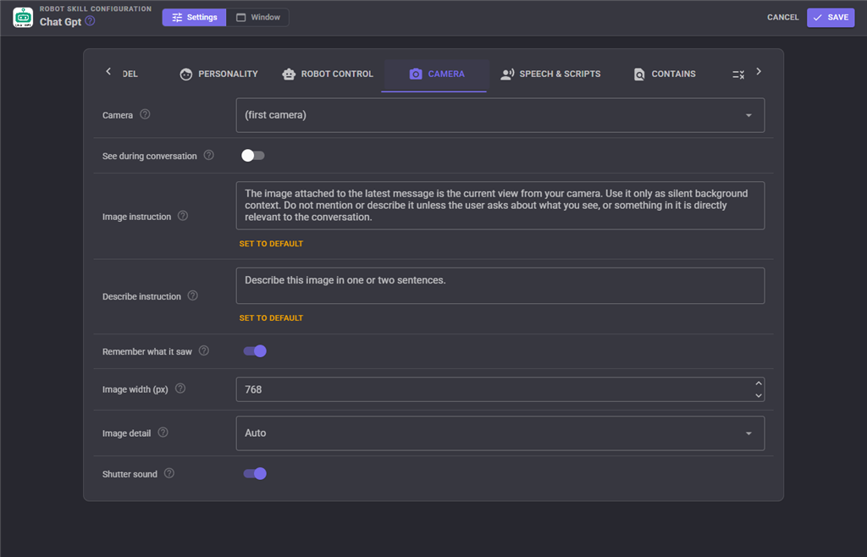Click help icon next to Camera label
867x557 pixels.
click(145, 114)
